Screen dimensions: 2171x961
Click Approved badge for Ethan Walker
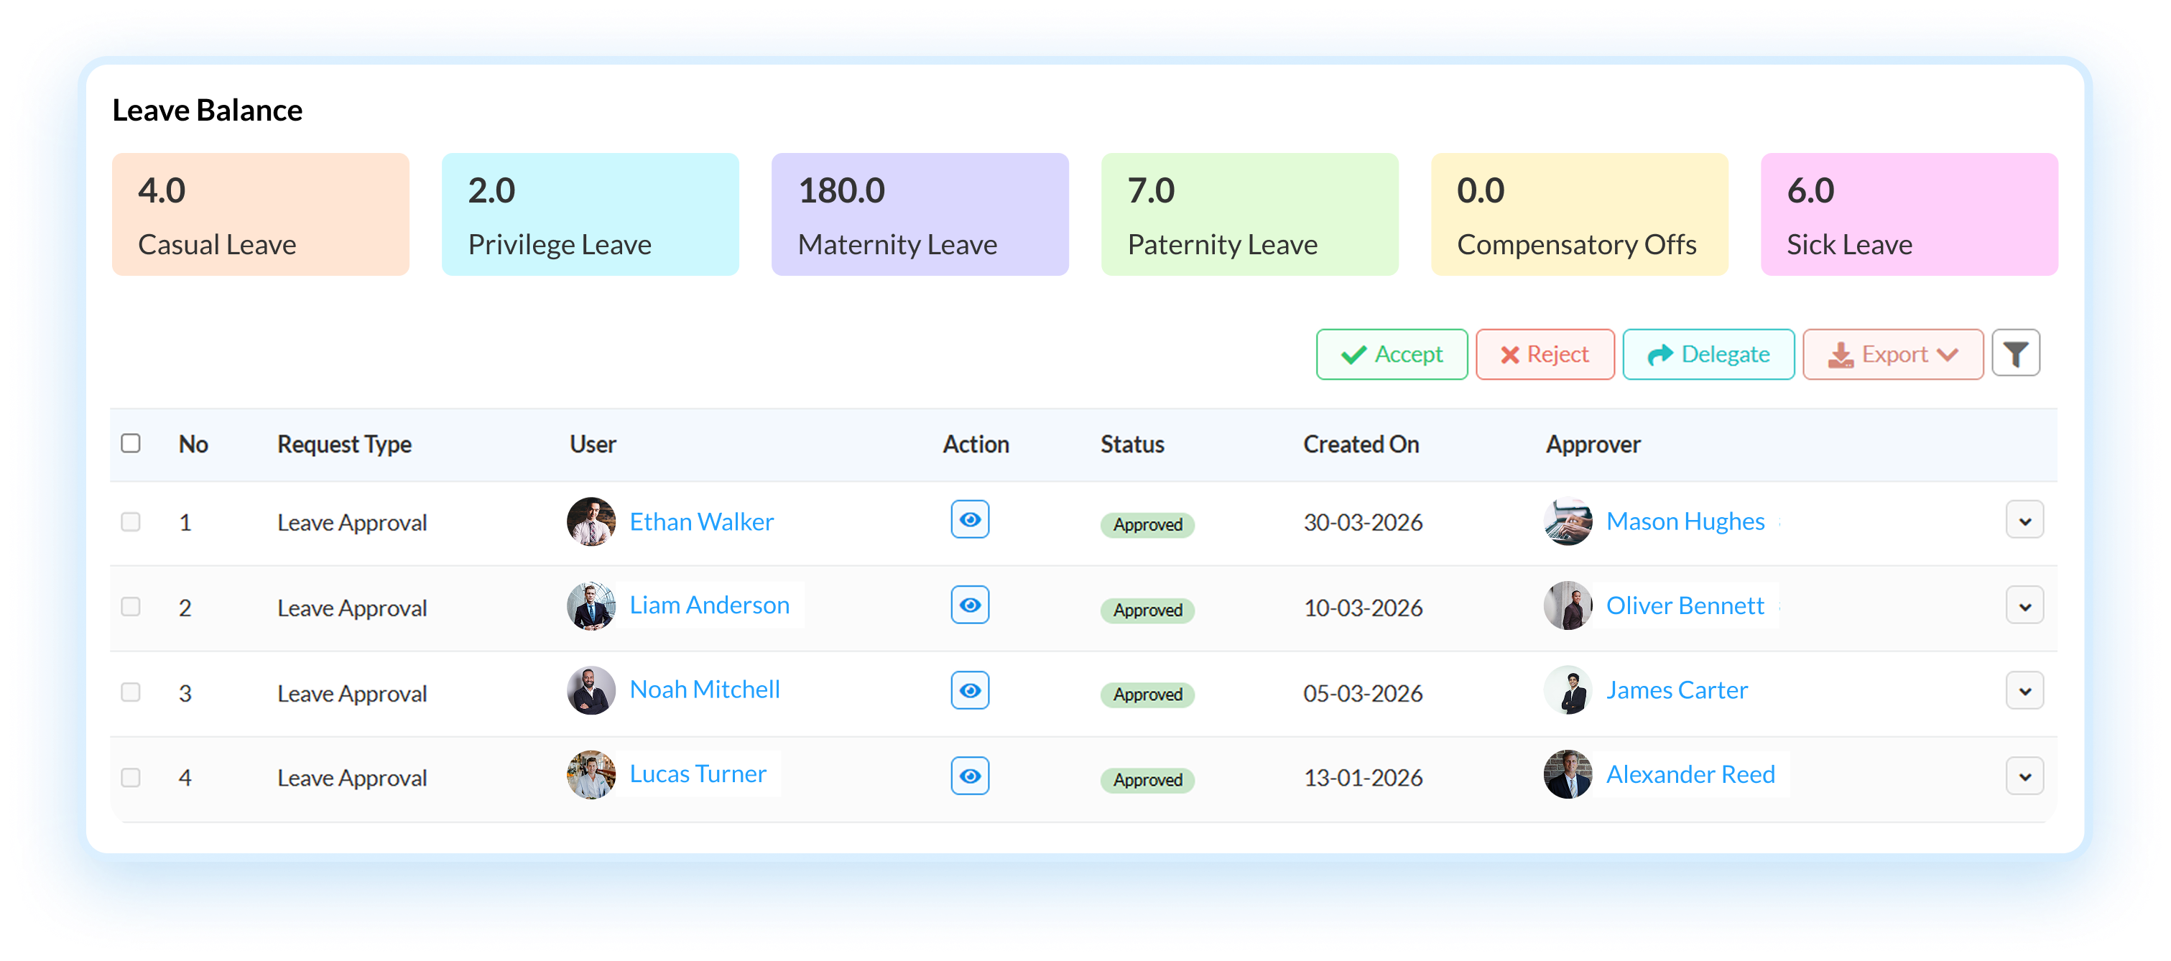point(1147,525)
